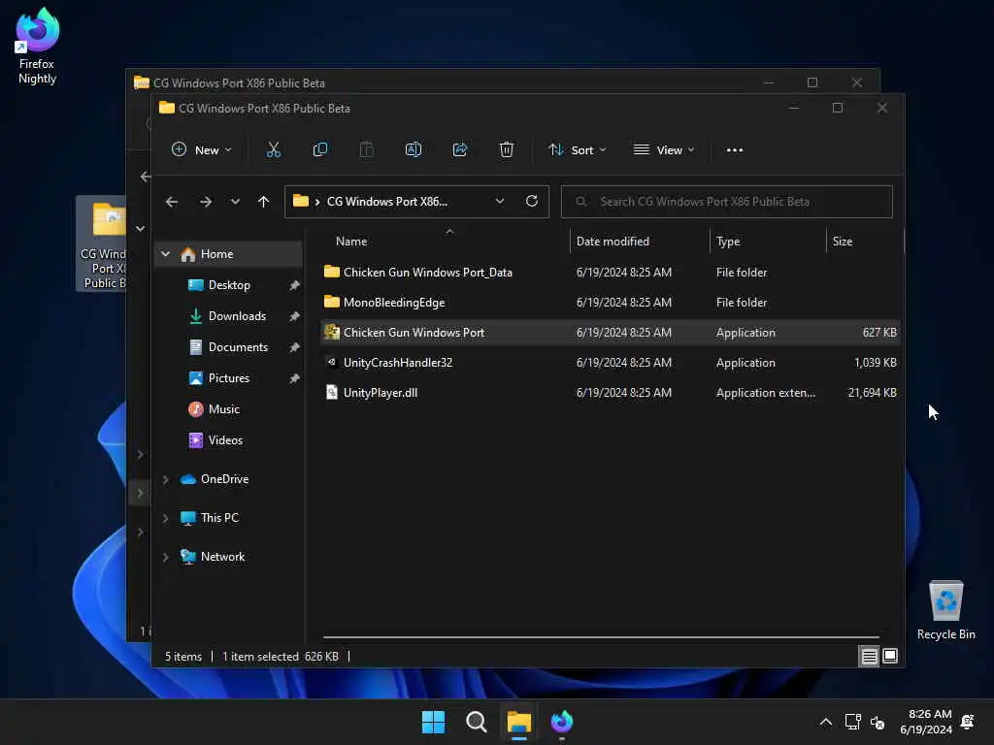Open Music in navigation pane
This screenshot has width=994, height=745.
(x=224, y=409)
